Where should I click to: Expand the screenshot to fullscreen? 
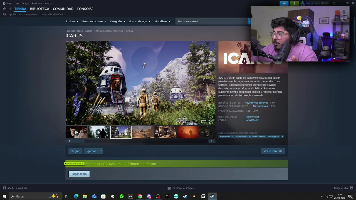click(x=211, y=122)
